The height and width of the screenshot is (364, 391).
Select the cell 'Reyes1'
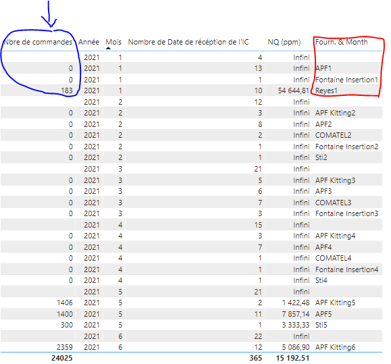click(326, 90)
